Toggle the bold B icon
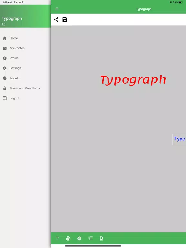The width and height of the screenshot is (186, 248). click(x=101, y=238)
